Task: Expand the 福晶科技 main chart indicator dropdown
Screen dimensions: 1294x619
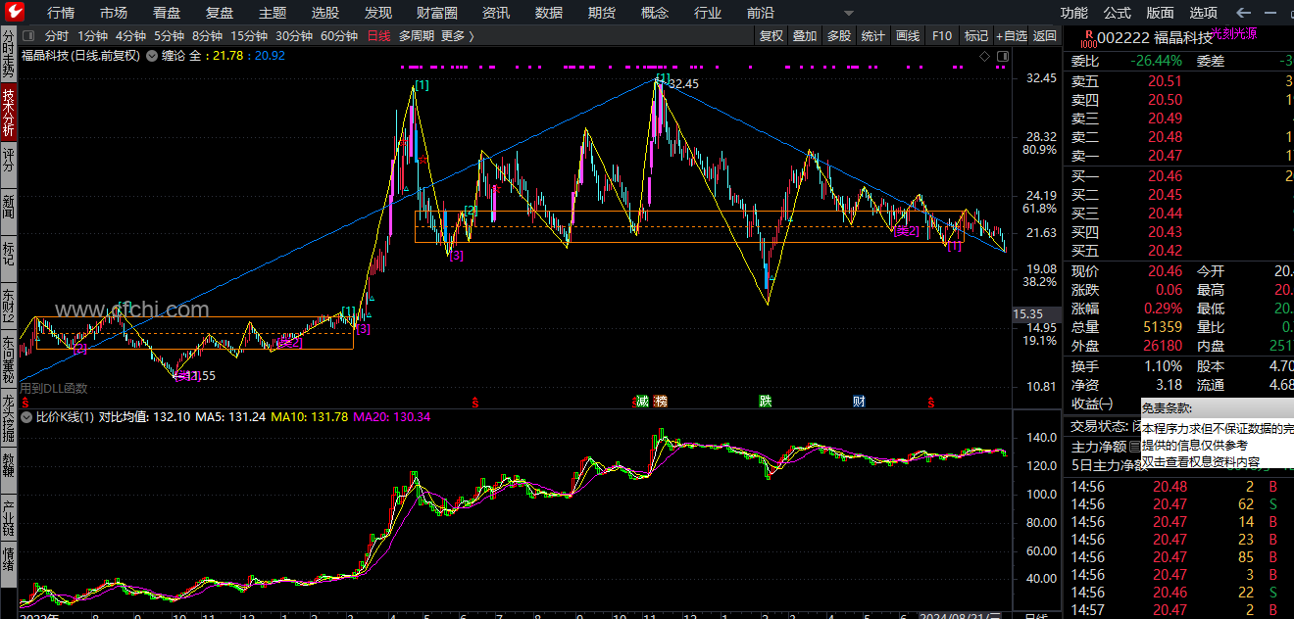Action: (152, 56)
